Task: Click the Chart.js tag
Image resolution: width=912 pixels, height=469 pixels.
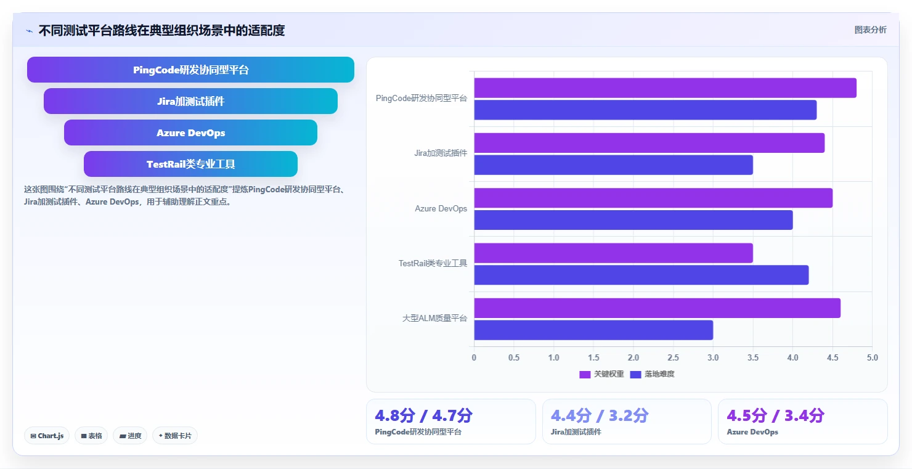Action: click(x=47, y=436)
